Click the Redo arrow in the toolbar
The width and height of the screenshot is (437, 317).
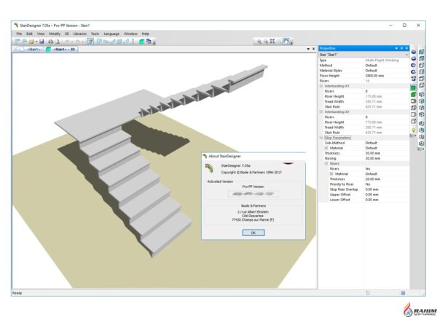coord(77,42)
